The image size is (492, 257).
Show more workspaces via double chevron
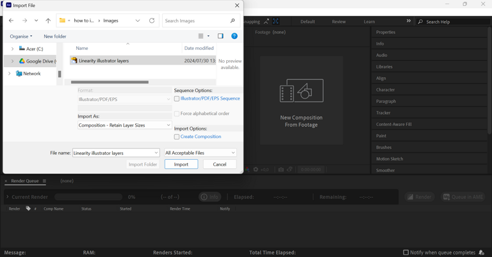[409, 20]
